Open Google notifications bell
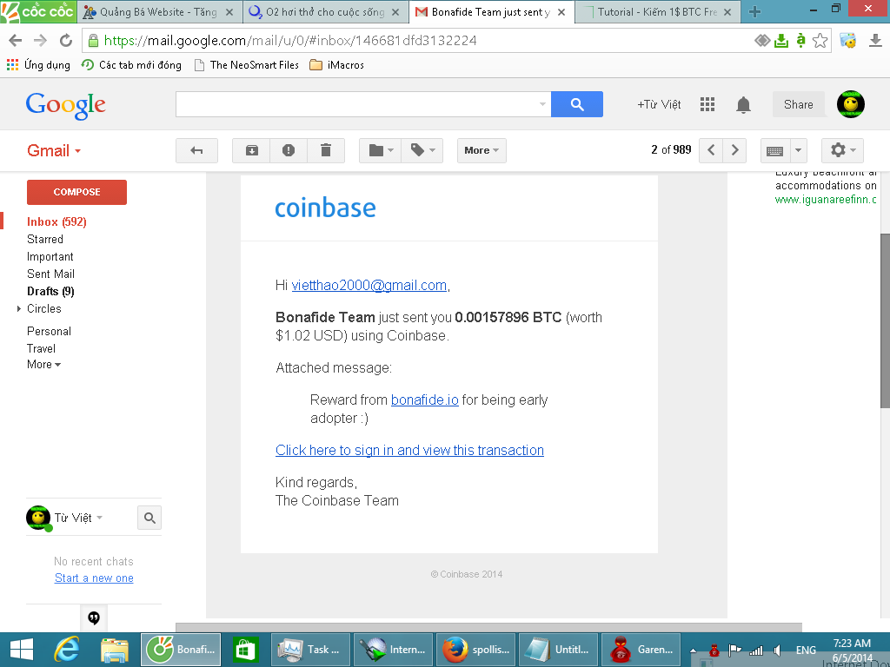890x667 pixels. 744,105
